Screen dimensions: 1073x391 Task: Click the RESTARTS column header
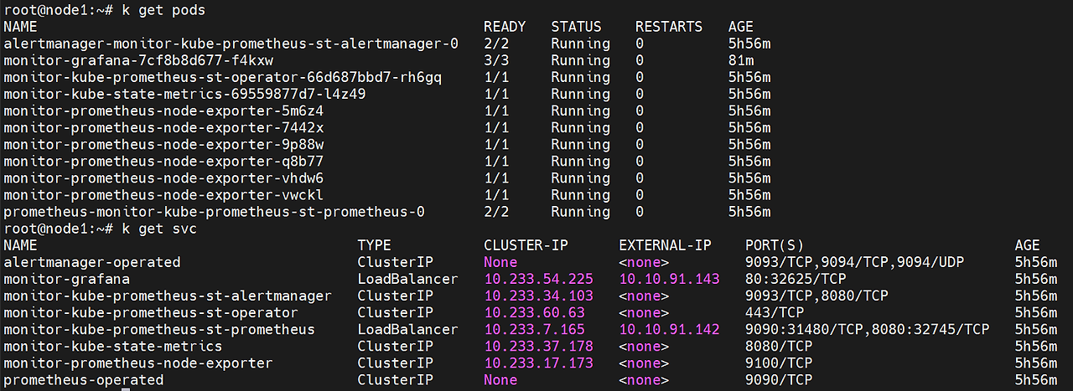coord(669,27)
